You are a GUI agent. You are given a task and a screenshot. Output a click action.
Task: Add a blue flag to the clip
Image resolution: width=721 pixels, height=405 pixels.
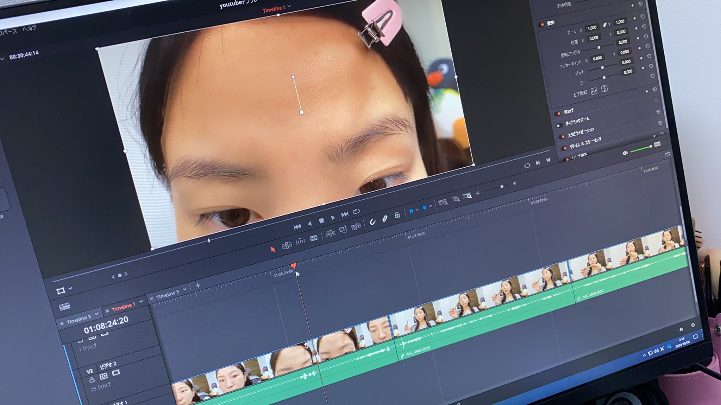coord(411,211)
